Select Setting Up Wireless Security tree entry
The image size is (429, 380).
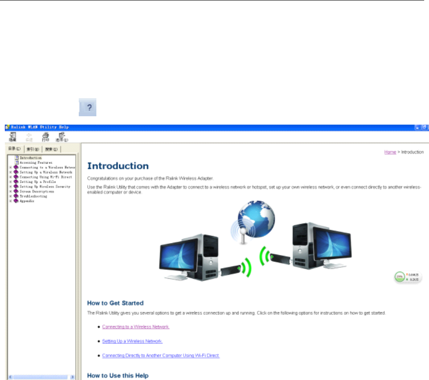coord(45,186)
